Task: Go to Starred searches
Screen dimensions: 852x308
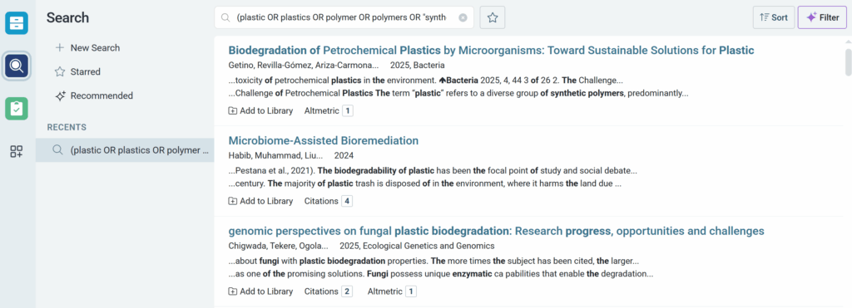Action: pos(77,71)
